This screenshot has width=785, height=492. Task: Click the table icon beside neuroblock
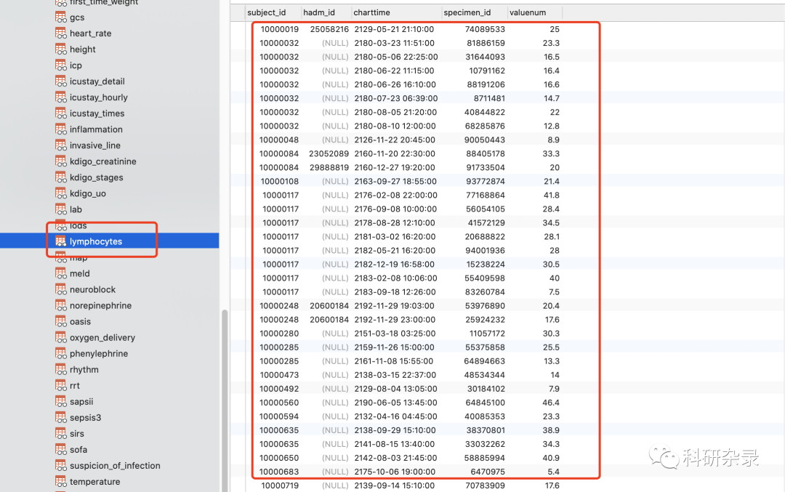point(60,289)
